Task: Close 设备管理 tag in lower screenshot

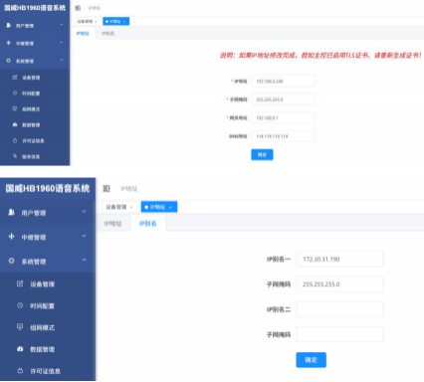Action: [x=131, y=207]
